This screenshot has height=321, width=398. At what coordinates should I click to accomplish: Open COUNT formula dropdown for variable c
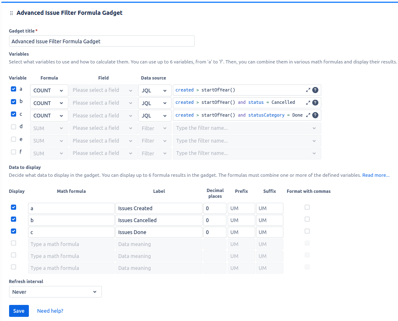point(49,115)
